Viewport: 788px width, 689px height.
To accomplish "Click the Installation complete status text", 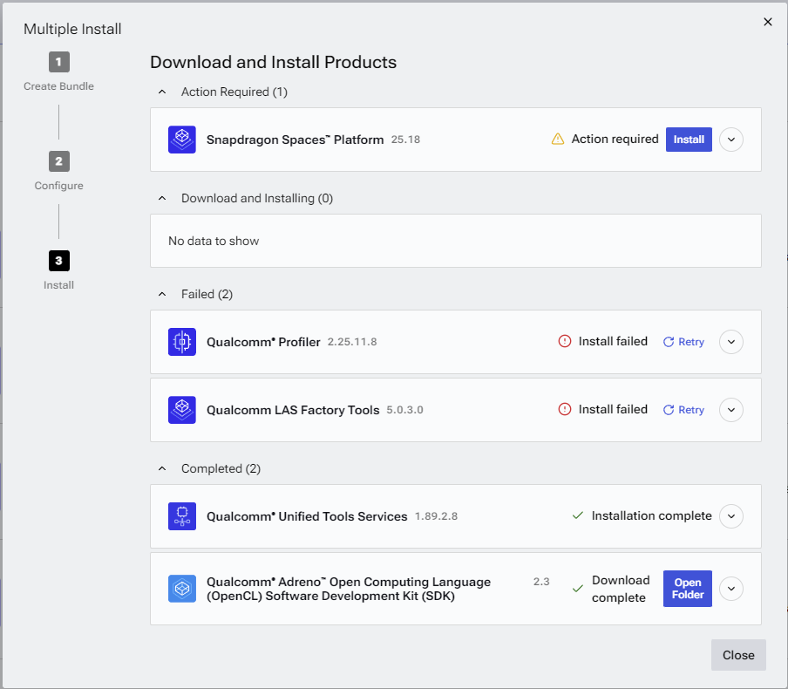I will point(652,515).
